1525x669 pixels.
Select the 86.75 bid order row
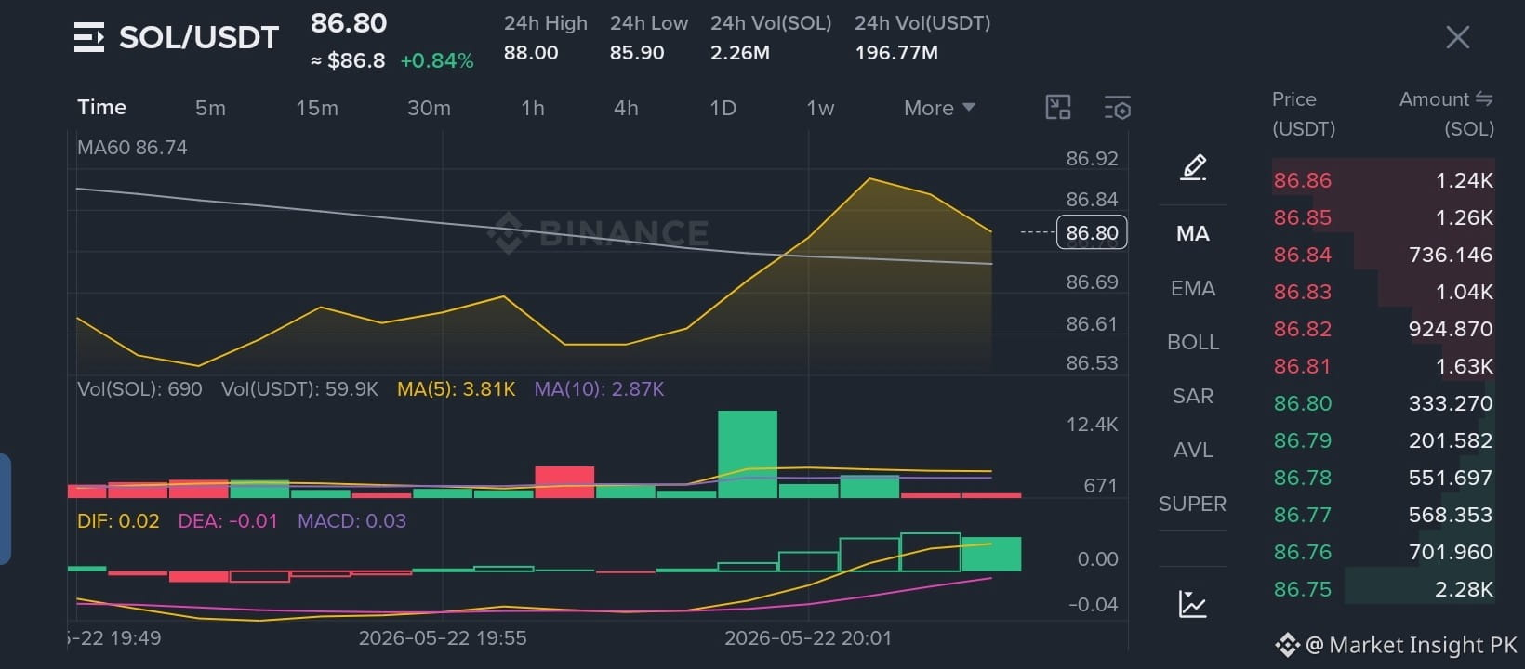[1383, 589]
